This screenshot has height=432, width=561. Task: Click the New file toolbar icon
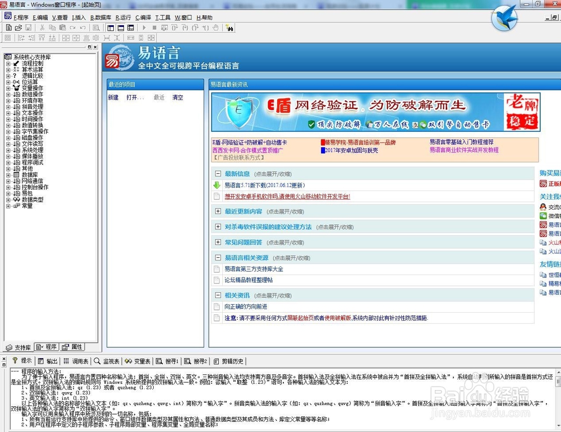tap(9, 27)
